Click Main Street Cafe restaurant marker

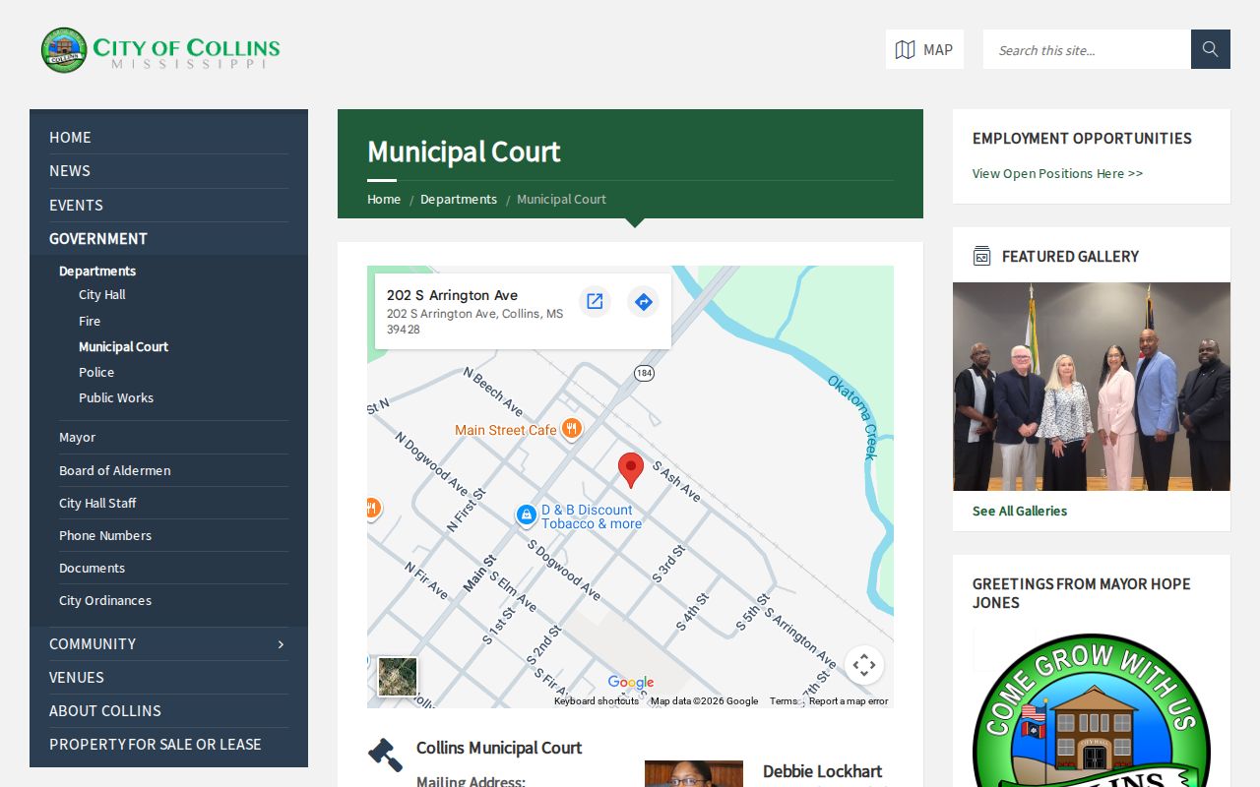[x=572, y=429]
